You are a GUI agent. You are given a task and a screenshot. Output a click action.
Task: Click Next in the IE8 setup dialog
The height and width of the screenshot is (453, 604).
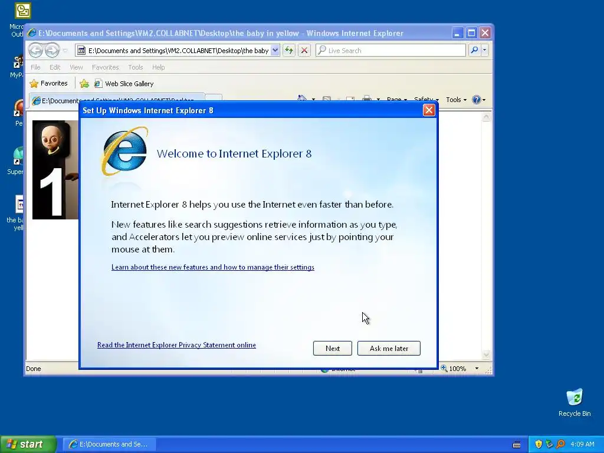[x=333, y=348]
